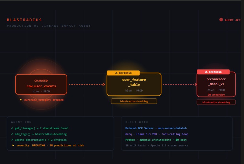Click the warning triangle in red BREAKING badge

pyautogui.click(x=206, y=72)
